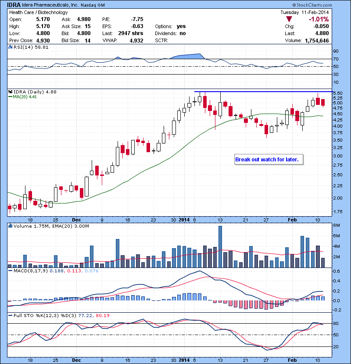Viewport: 351px width, 364px height.
Task: Click the MACD(8,17,9) legend label
Action: pos(30,271)
